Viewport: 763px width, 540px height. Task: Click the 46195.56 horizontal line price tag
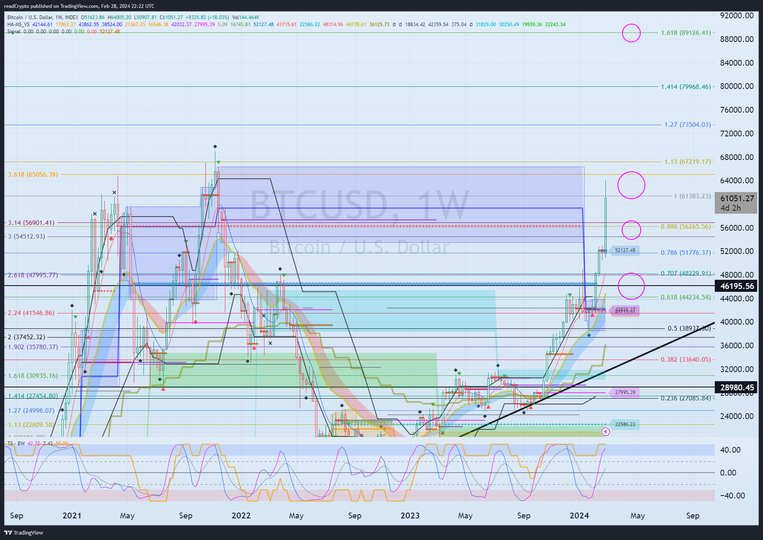pos(736,286)
